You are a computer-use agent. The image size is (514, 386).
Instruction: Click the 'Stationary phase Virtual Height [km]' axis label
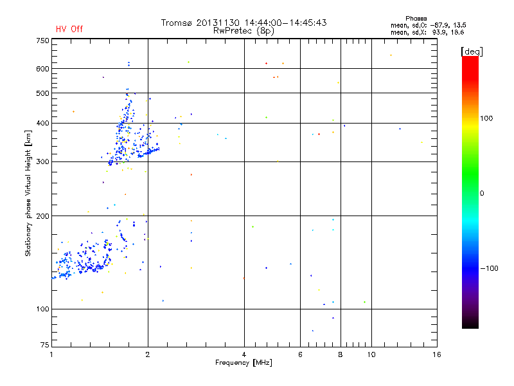coord(28,193)
